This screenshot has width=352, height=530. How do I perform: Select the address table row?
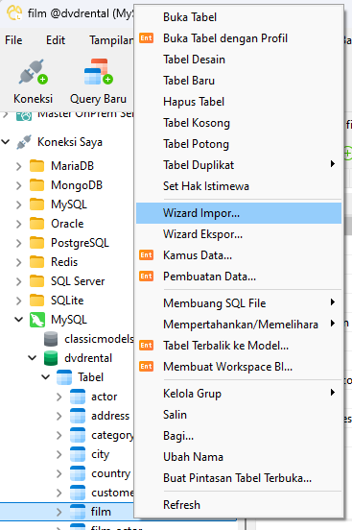(67, 416)
